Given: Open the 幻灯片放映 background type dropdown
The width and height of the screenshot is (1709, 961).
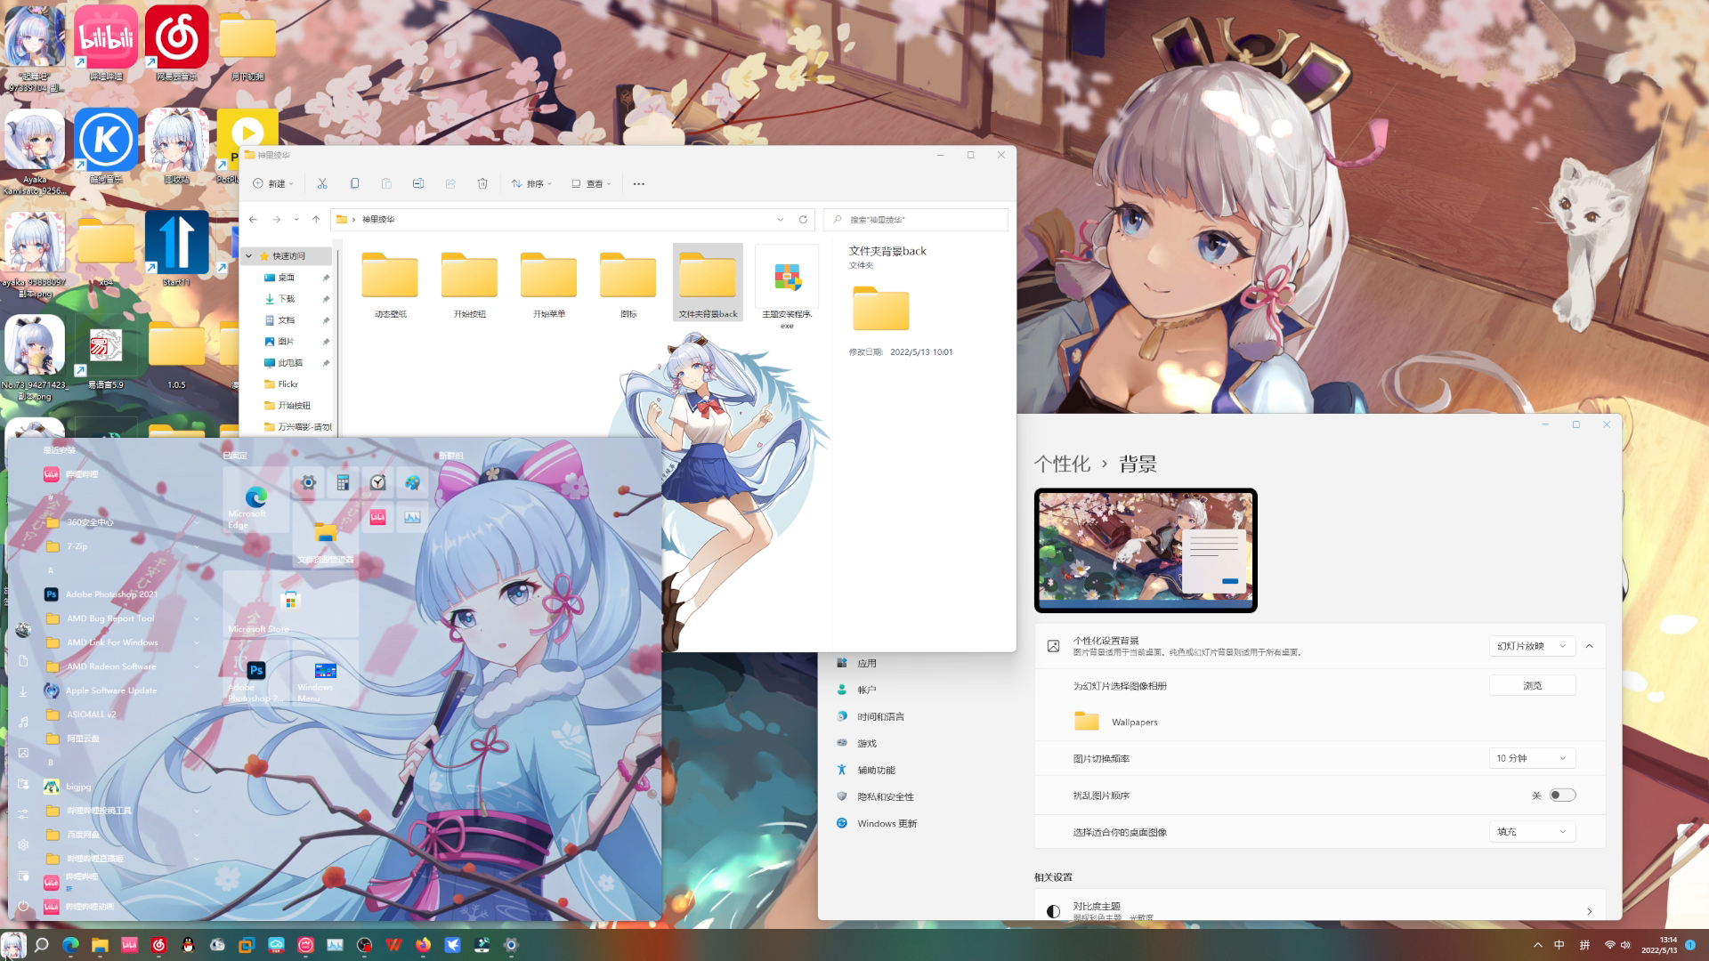Looking at the screenshot, I should (x=1531, y=646).
